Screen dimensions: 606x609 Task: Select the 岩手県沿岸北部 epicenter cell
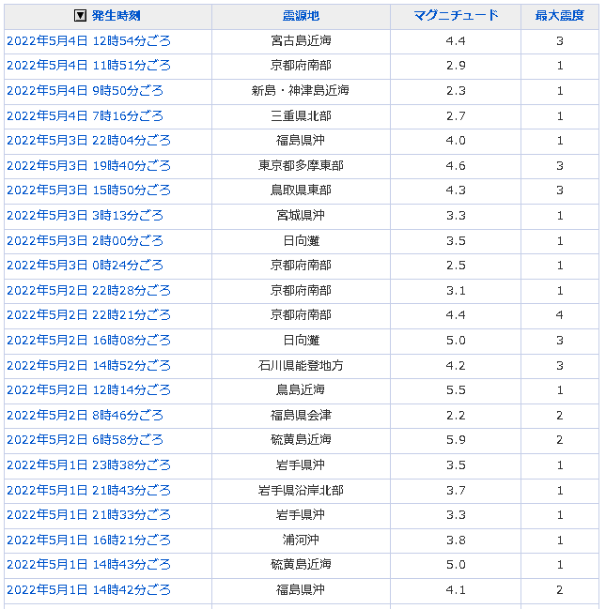301,490
